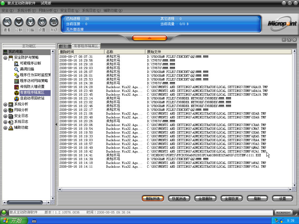
Task: Collapse the top panel with the orange arrow button
Action: click(x=149, y=38)
